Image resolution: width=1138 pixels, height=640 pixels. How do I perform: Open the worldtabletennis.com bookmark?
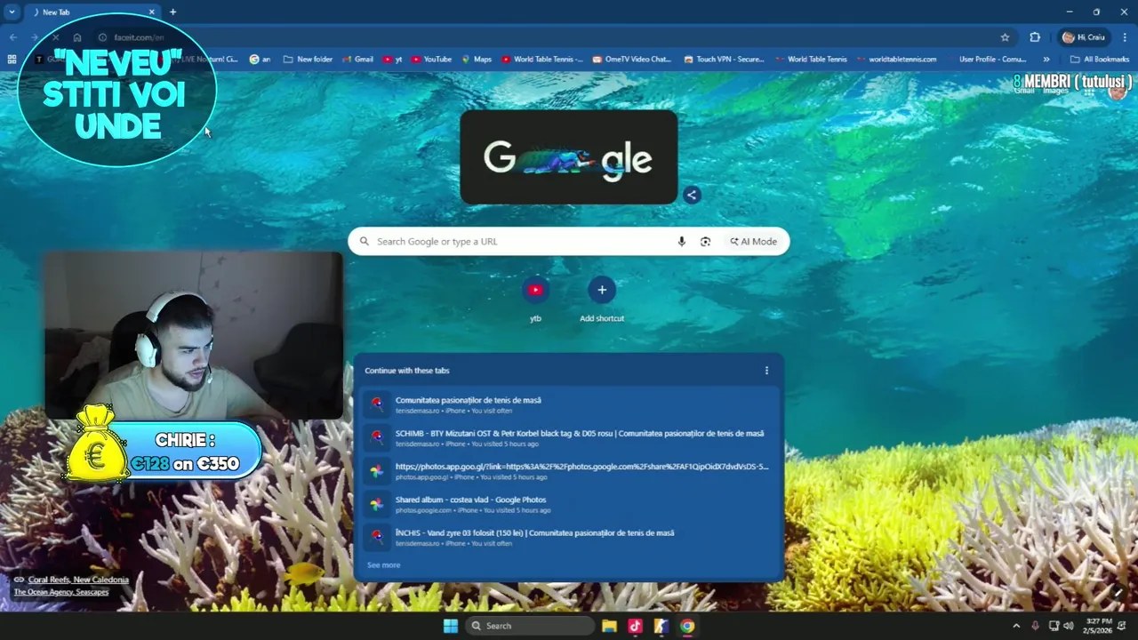click(x=897, y=60)
